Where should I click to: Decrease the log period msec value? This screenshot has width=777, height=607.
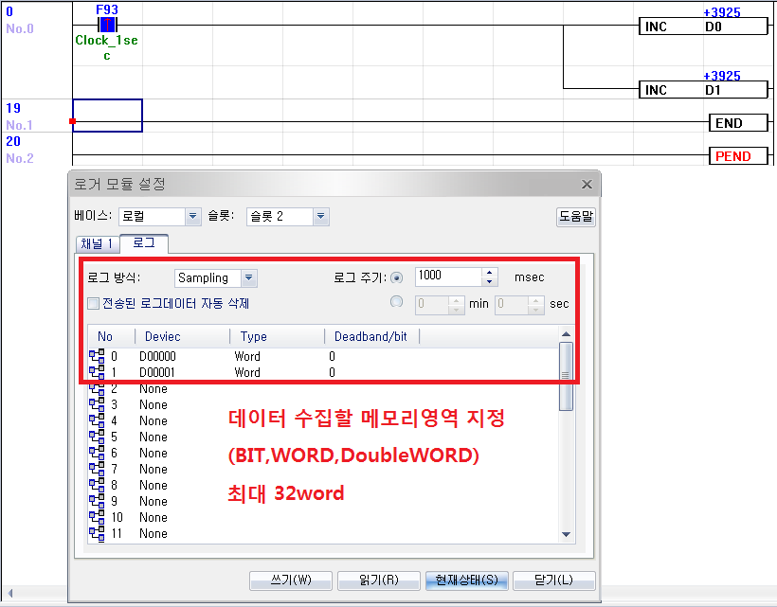point(489,281)
